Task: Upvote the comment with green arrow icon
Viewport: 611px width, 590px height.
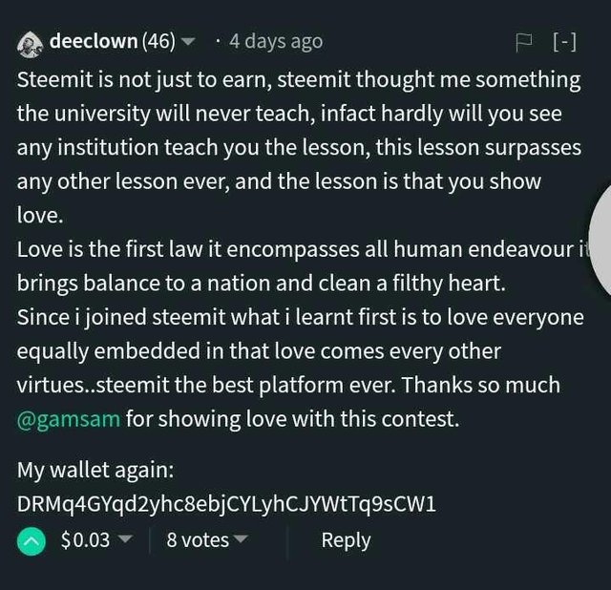Action: (x=32, y=541)
